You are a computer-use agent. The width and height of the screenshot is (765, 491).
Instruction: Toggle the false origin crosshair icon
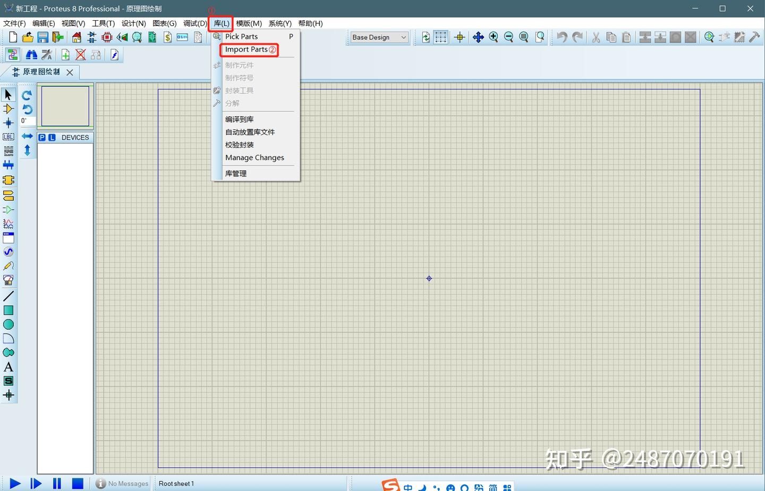(x=460, y=37)
